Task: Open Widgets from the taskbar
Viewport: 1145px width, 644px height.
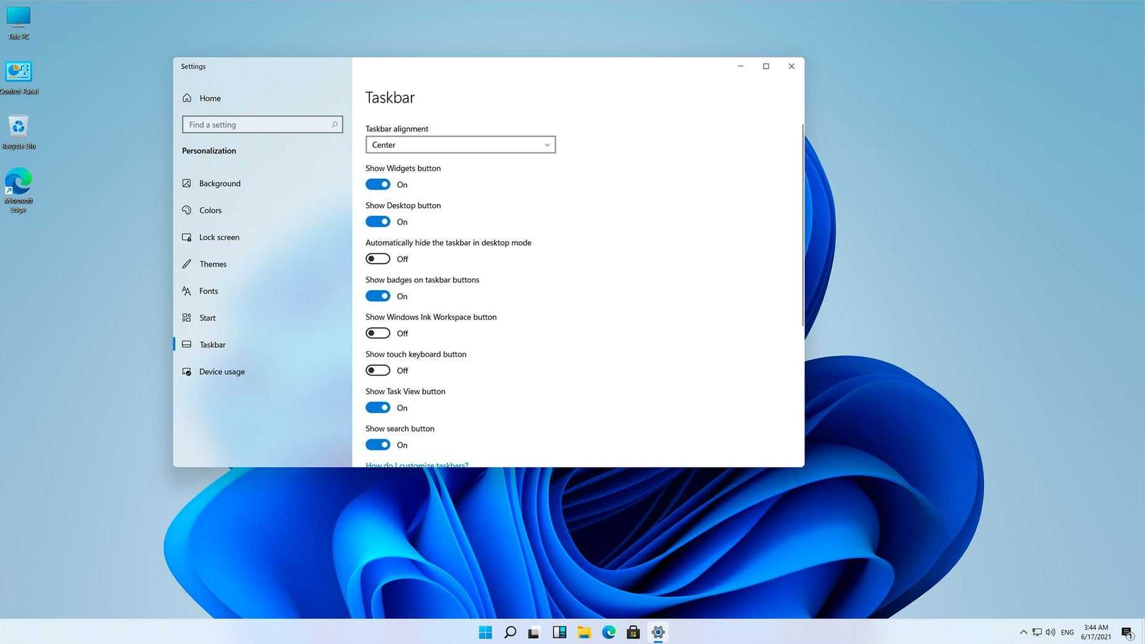Action: (560, 632)
